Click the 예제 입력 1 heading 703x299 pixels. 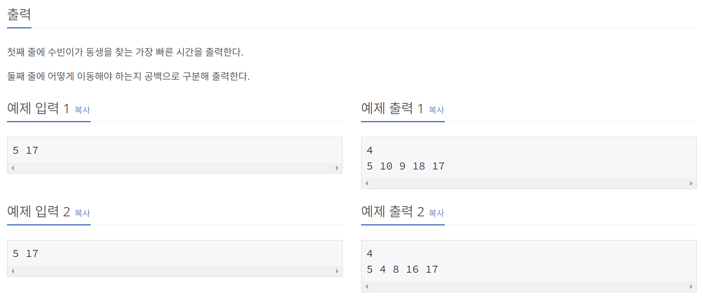40,109
